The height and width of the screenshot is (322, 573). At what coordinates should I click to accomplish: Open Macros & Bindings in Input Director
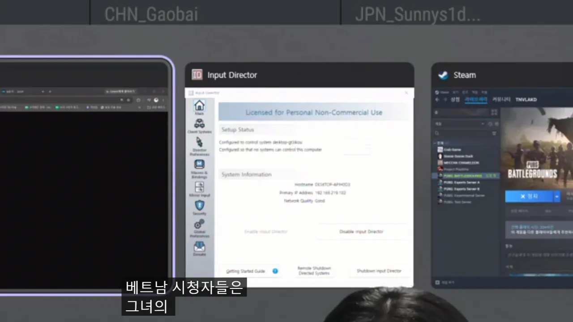[199, 169]
